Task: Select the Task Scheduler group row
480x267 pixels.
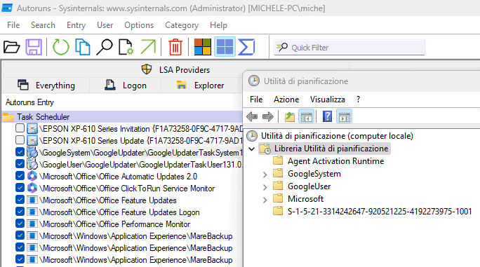Action: click(x=122, y=117)
